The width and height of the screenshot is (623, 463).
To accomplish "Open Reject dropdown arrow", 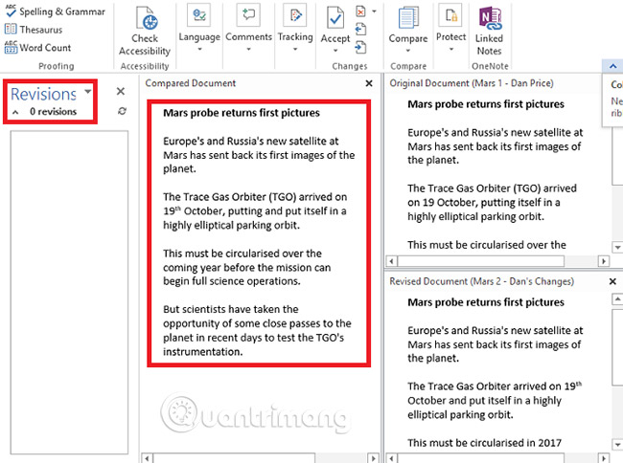I will tap(374, 11).
